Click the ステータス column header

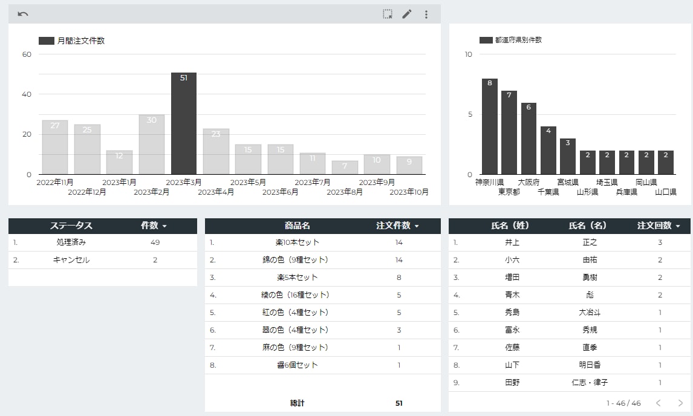click(71, 226)
